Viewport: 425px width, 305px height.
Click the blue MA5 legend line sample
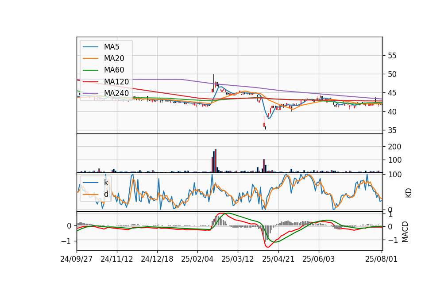(x=90, y=47)
